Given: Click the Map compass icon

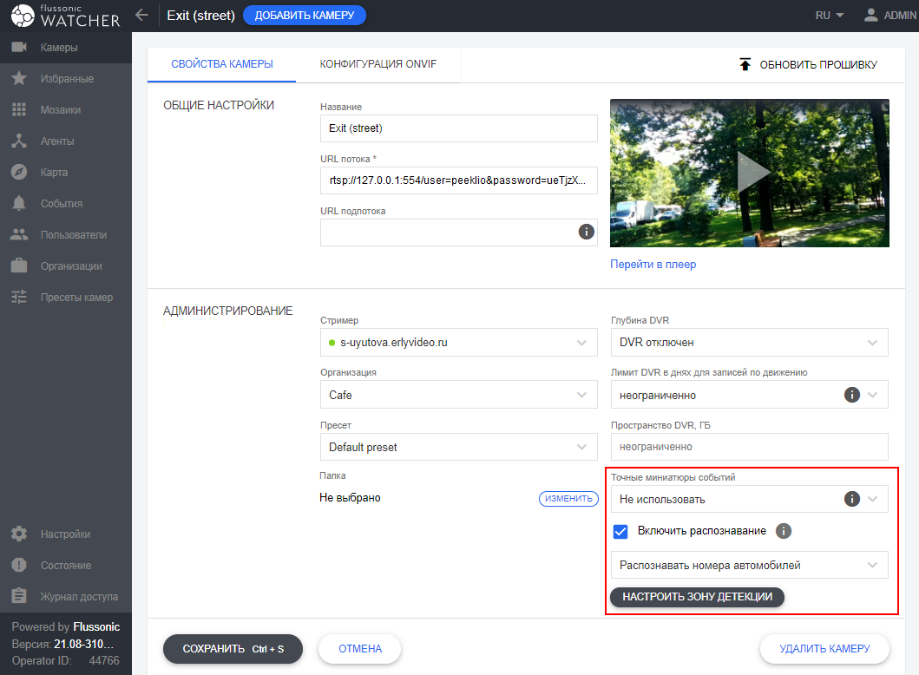Looking at the screenshot, I should (19, 173).
